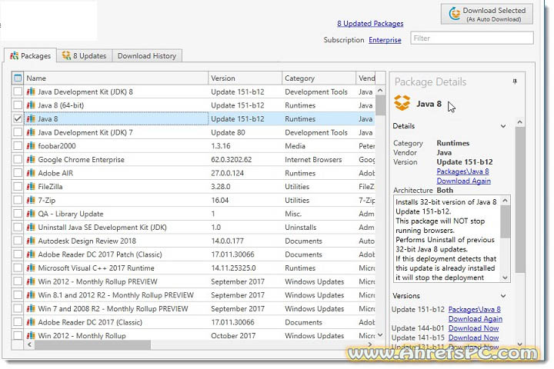This screenshot has width=554, height=369.
Task: Click the 14.11.25325.0 version cell
Action: click(x=245, y=268)
